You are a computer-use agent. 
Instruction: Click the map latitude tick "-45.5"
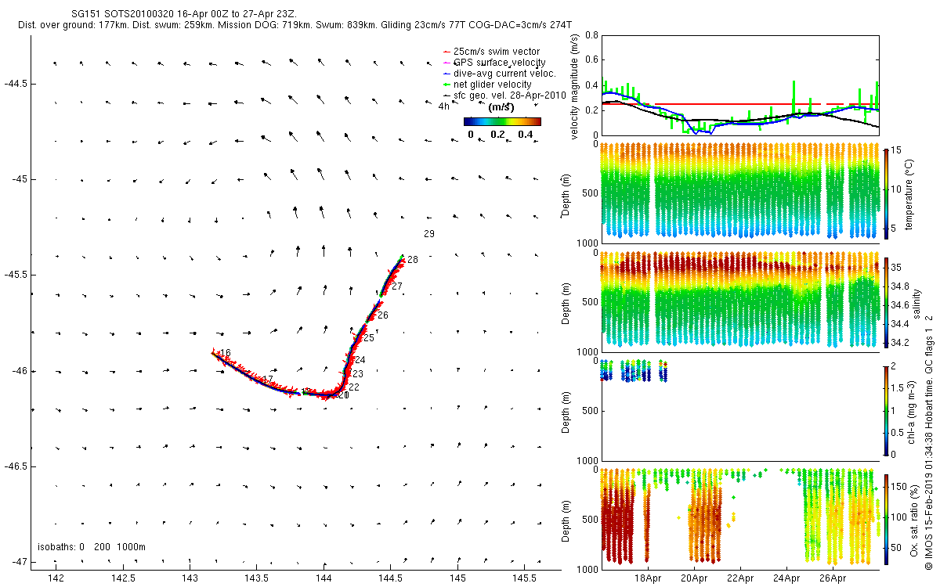pyautogui.click(x=16, y=275)
